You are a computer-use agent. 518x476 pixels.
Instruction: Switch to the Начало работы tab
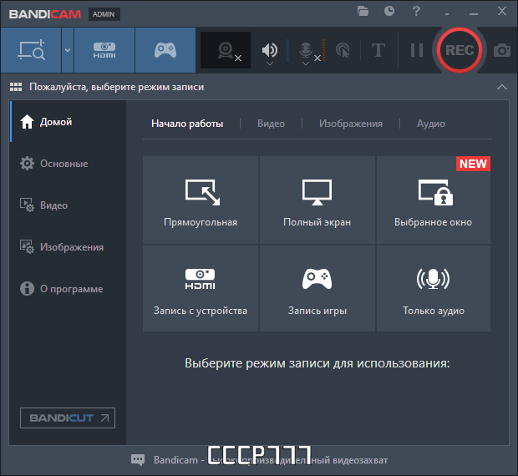pyautogui.click(x=187, y=124)
